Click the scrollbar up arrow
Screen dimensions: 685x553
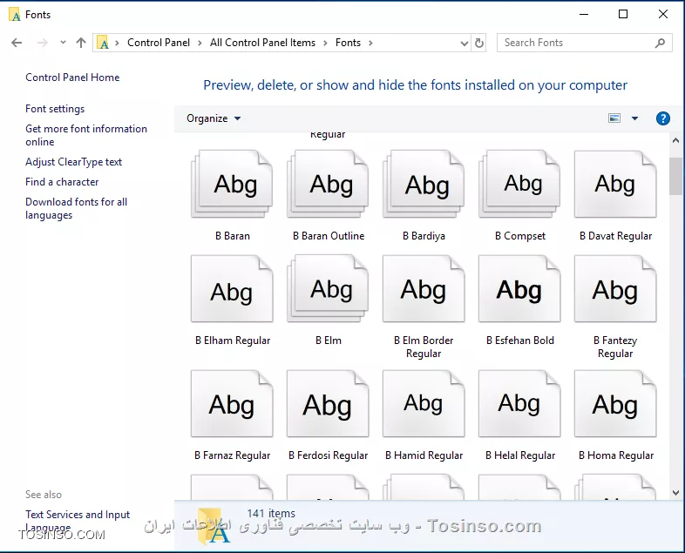(x=675, y=140)
